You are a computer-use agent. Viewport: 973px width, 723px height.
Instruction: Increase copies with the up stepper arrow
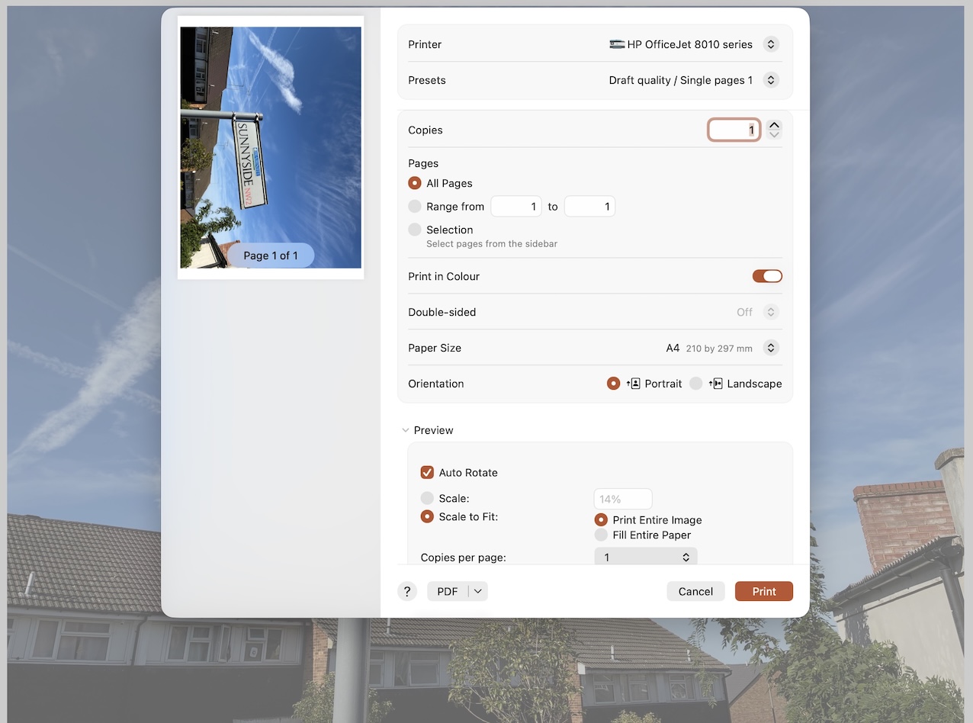tap(774, 125)
